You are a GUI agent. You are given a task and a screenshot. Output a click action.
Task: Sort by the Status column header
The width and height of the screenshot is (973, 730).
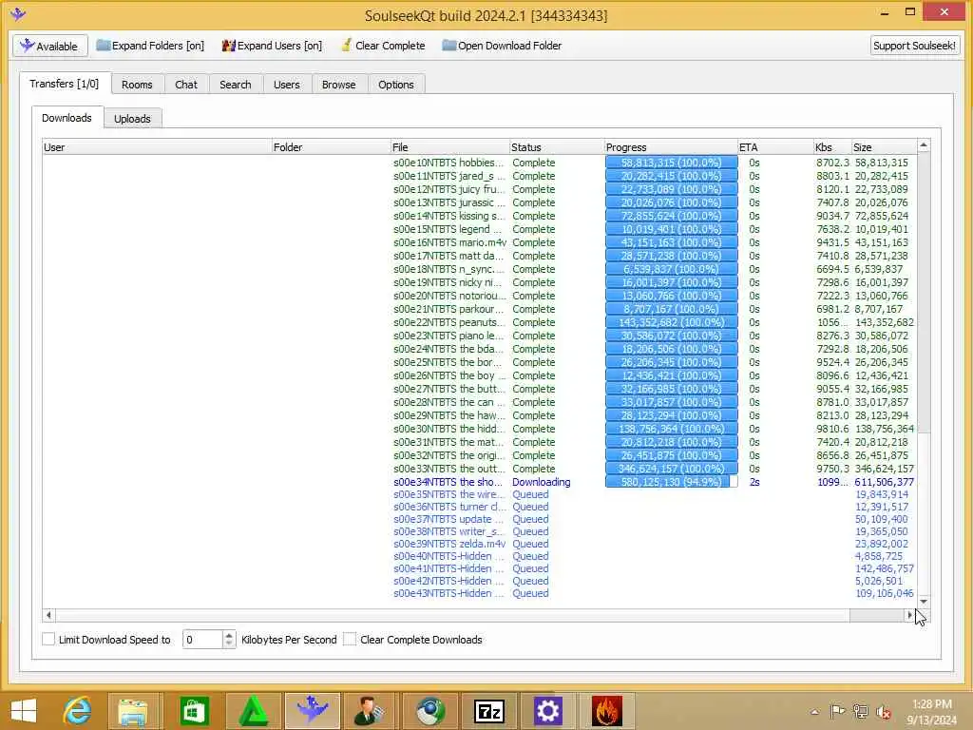pos(557,147)
